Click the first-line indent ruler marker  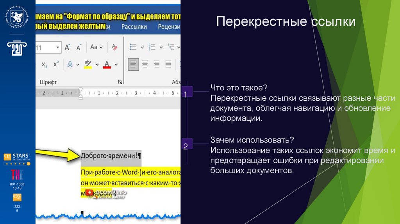click(80, 89)
